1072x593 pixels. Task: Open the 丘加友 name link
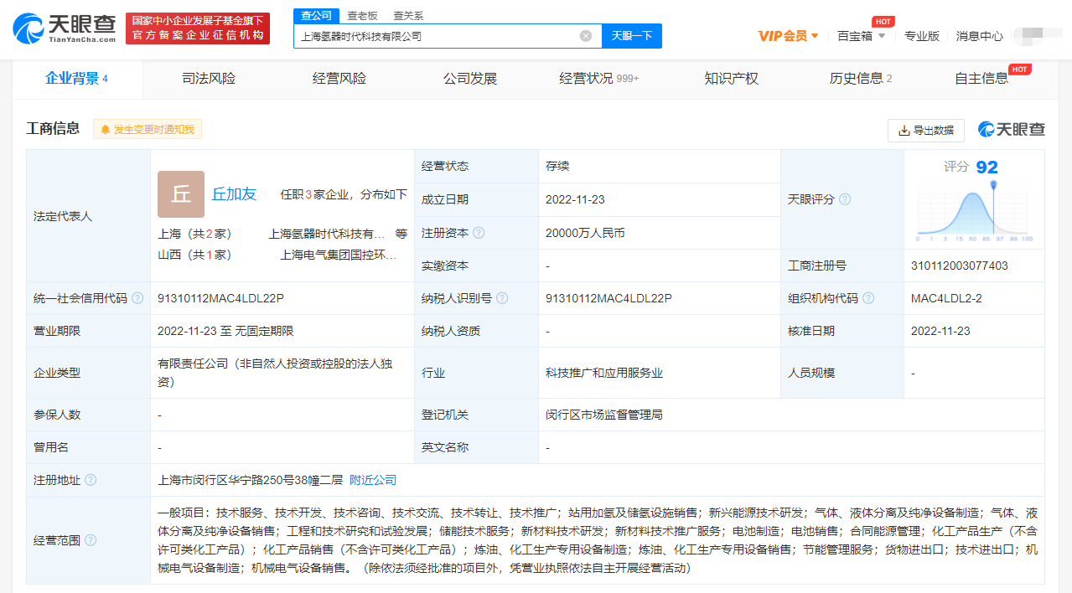[234, 193]
